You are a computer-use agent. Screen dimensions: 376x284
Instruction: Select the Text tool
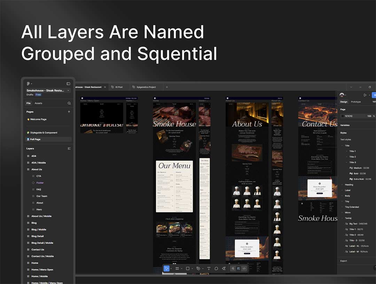[209, 268]
